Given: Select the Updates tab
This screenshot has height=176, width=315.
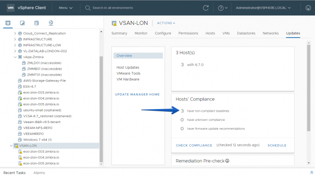Looking at the screenshot, I should tap(293, 33).
